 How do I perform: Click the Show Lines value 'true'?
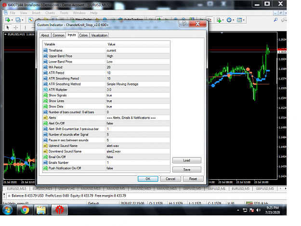point(109,101)
